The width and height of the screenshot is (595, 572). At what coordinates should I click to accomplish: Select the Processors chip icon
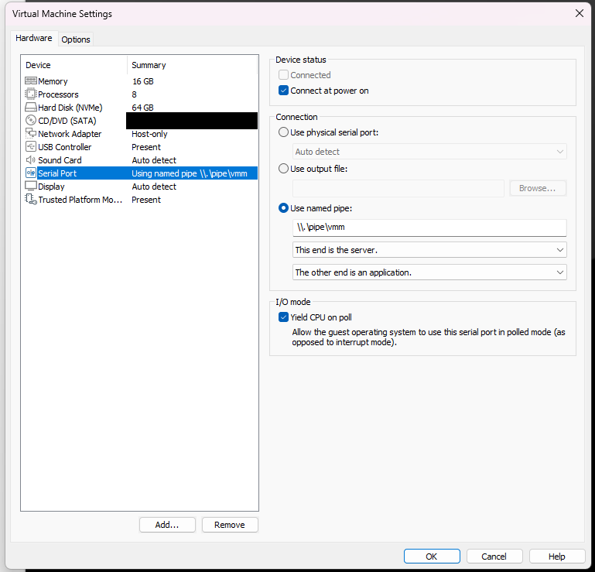coord(31,94)
